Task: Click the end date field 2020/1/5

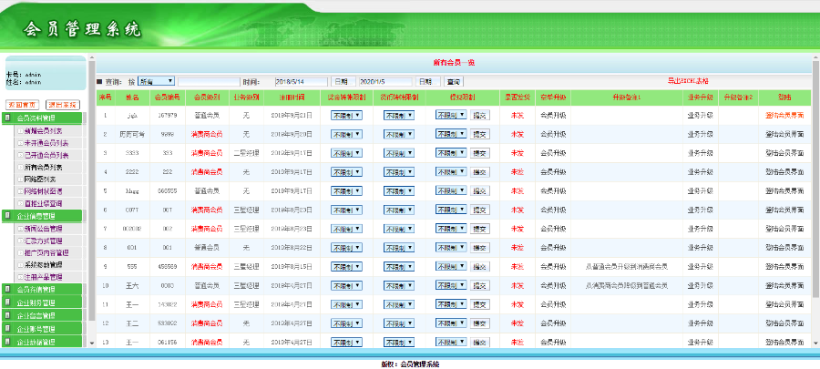Action: 385,82
